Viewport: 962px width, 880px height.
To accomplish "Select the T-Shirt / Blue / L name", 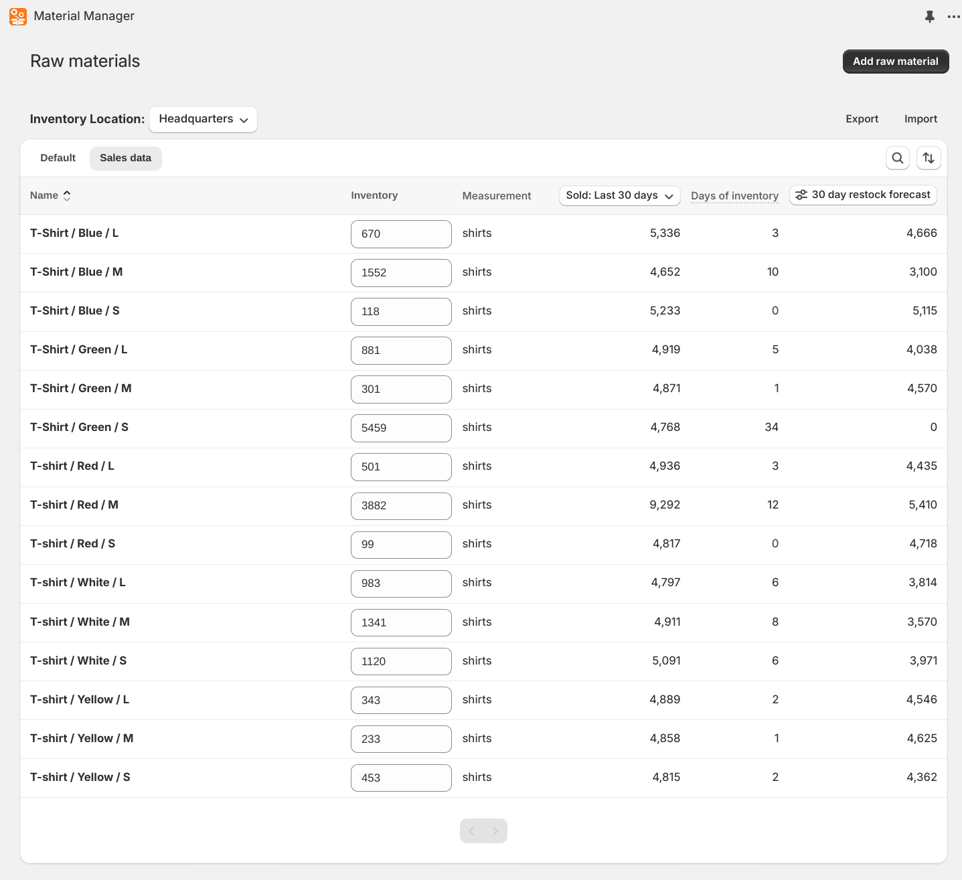I will 74,233.
